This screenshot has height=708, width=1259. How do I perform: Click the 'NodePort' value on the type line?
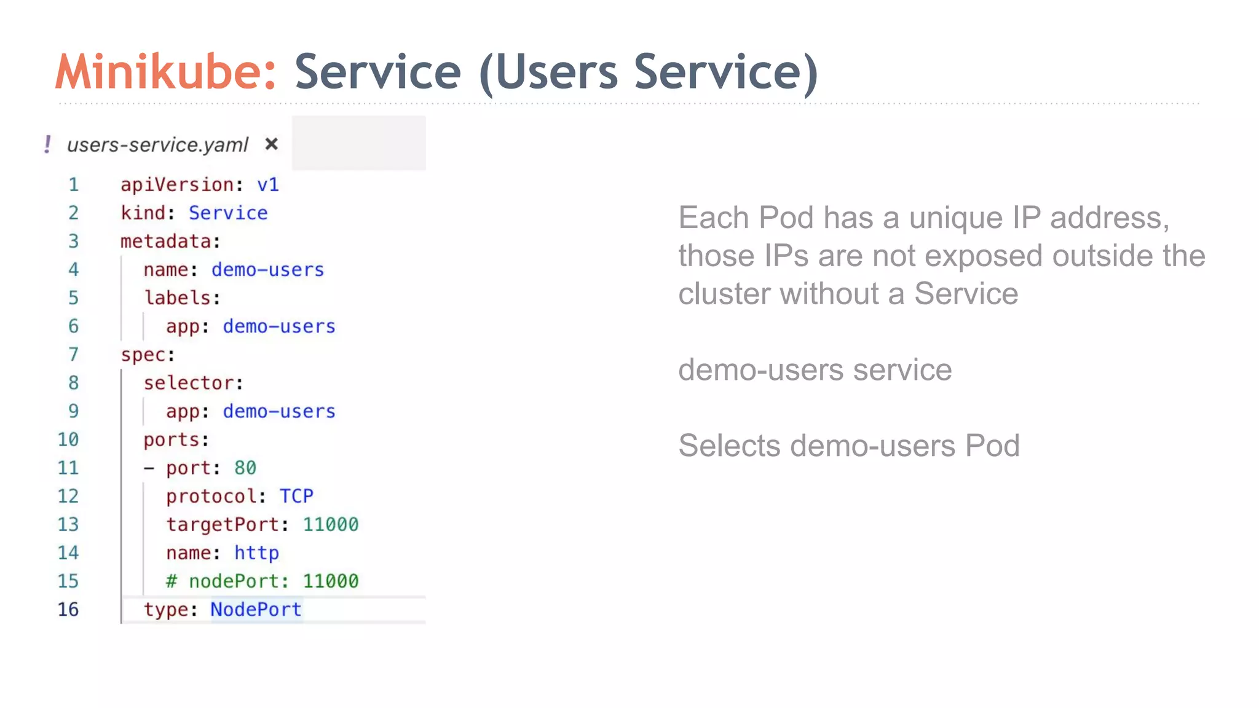click(x=256, y=609)
